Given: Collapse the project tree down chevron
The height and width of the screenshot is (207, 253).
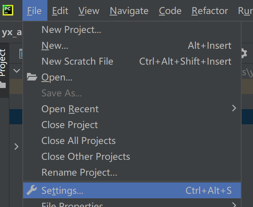Looking at the screenshot, I should pos(17,71).
